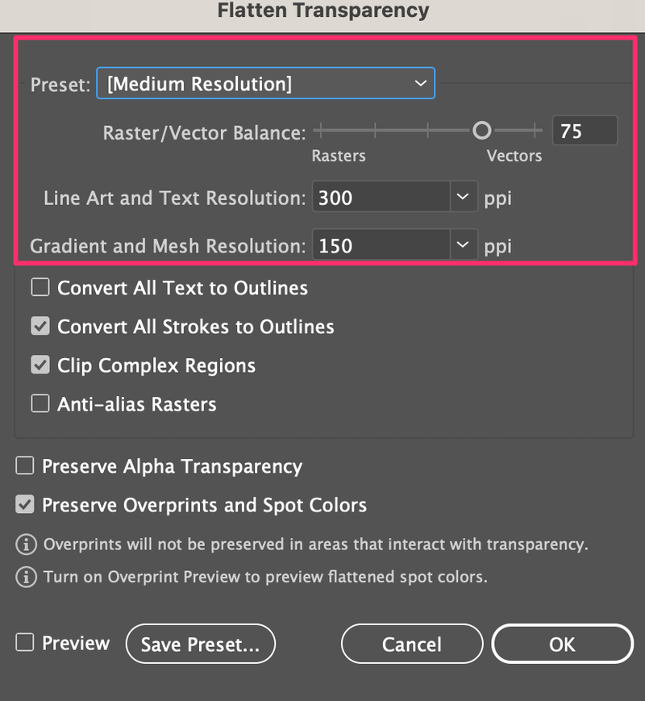Click the Save Preset button
The height and width of the screenshot is (701, 645).
[x=200, y=643]
